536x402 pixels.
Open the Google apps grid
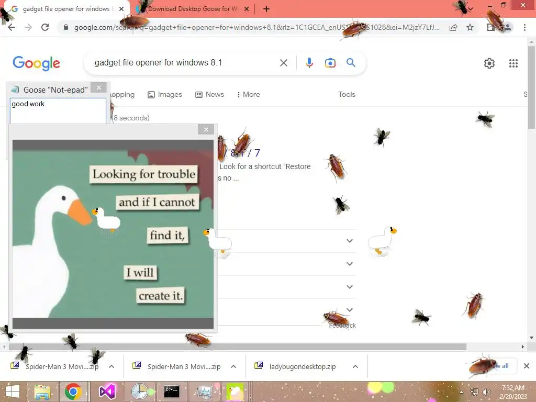click(513, 63)
